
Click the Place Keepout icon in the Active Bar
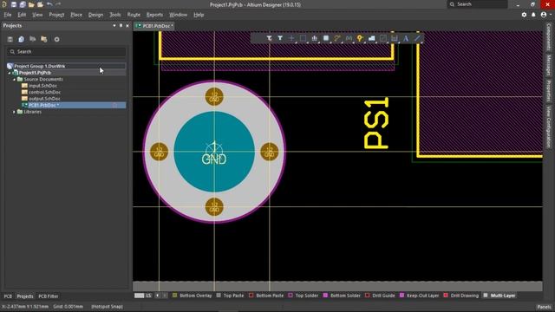(383, 38)
